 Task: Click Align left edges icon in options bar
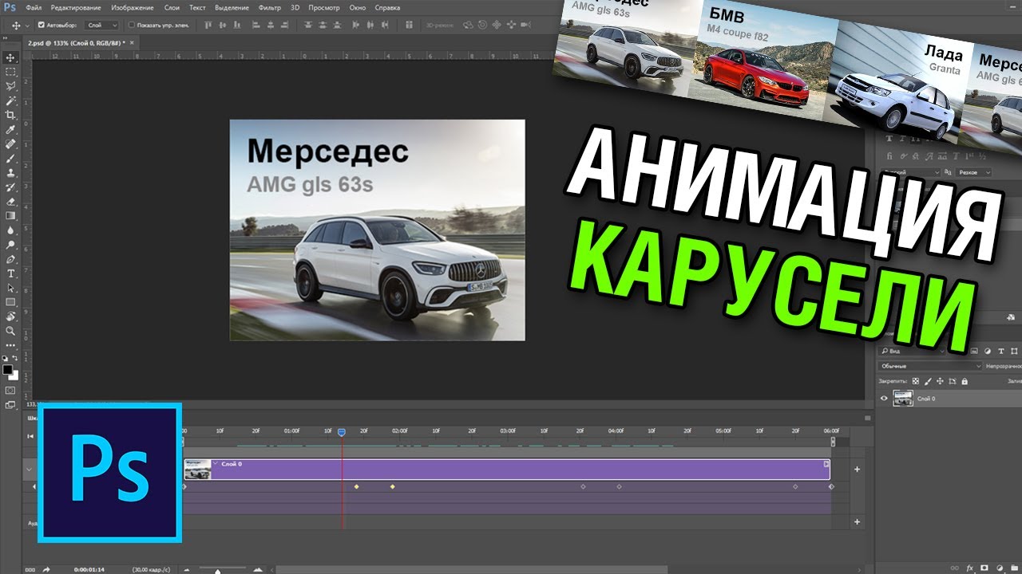pyautogui.click(x=257, y=25)
